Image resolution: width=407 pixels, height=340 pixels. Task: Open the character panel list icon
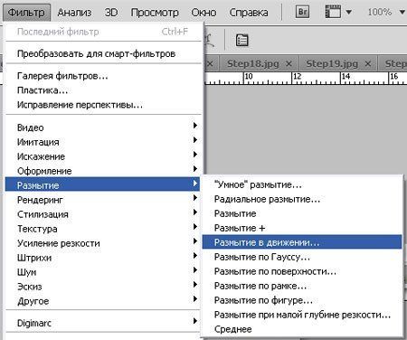(241, 40)
